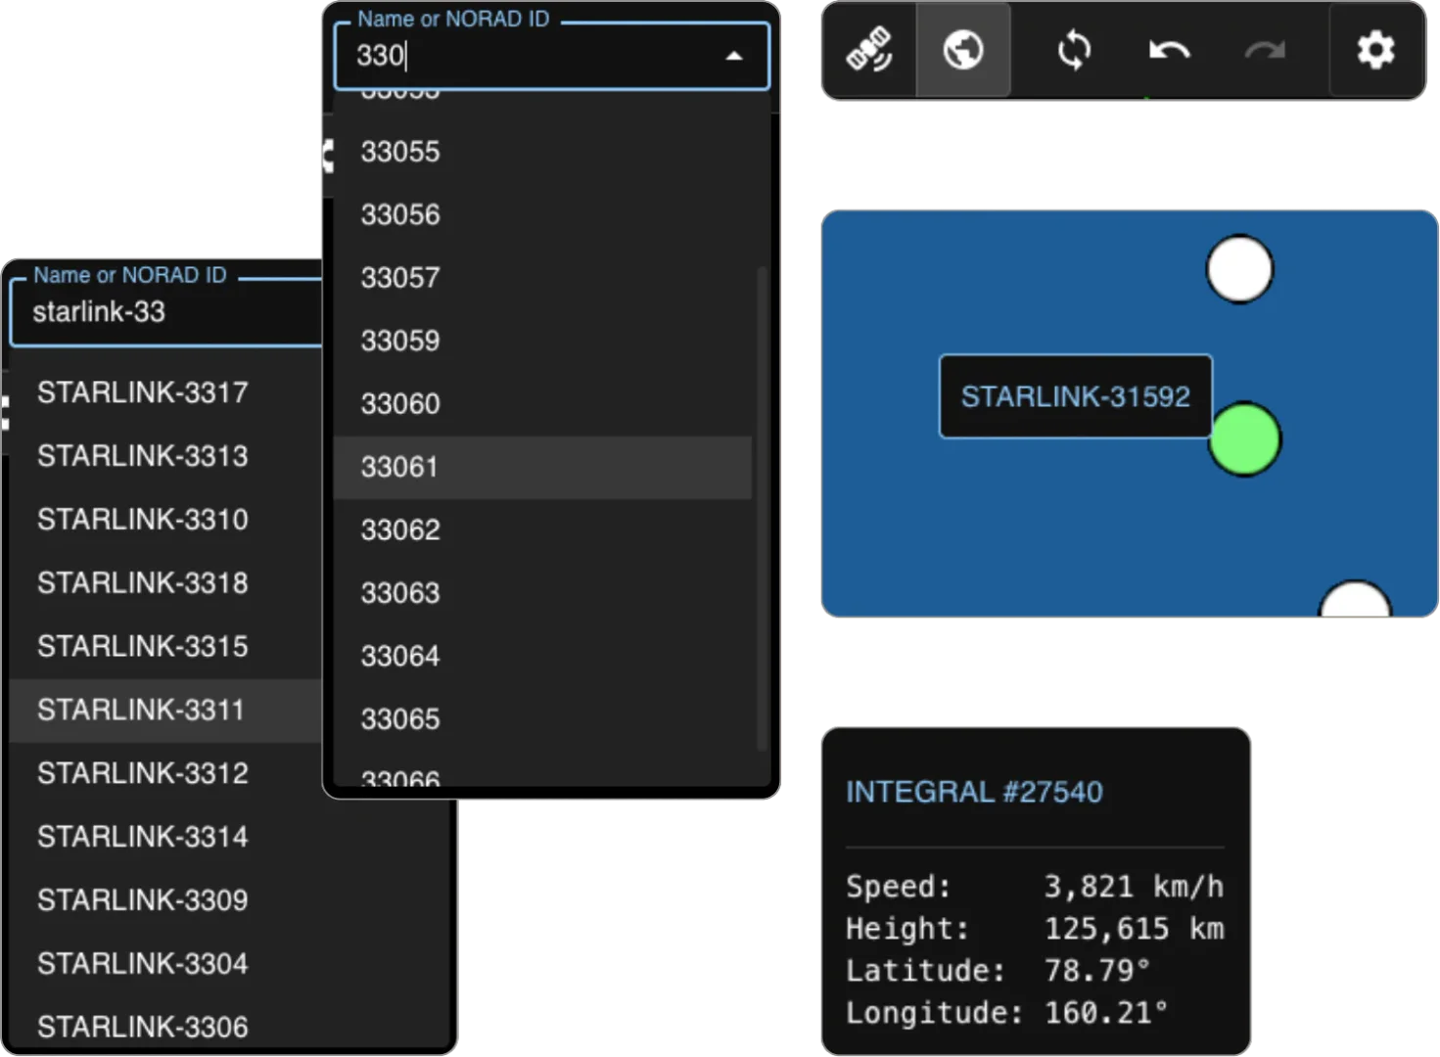Select STARLINK-3304 from the dropdown results
This screenshot has height=1057, width=1440.
point(142,963)
